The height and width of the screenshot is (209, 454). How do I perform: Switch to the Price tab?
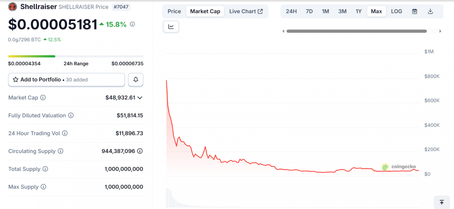174,11
